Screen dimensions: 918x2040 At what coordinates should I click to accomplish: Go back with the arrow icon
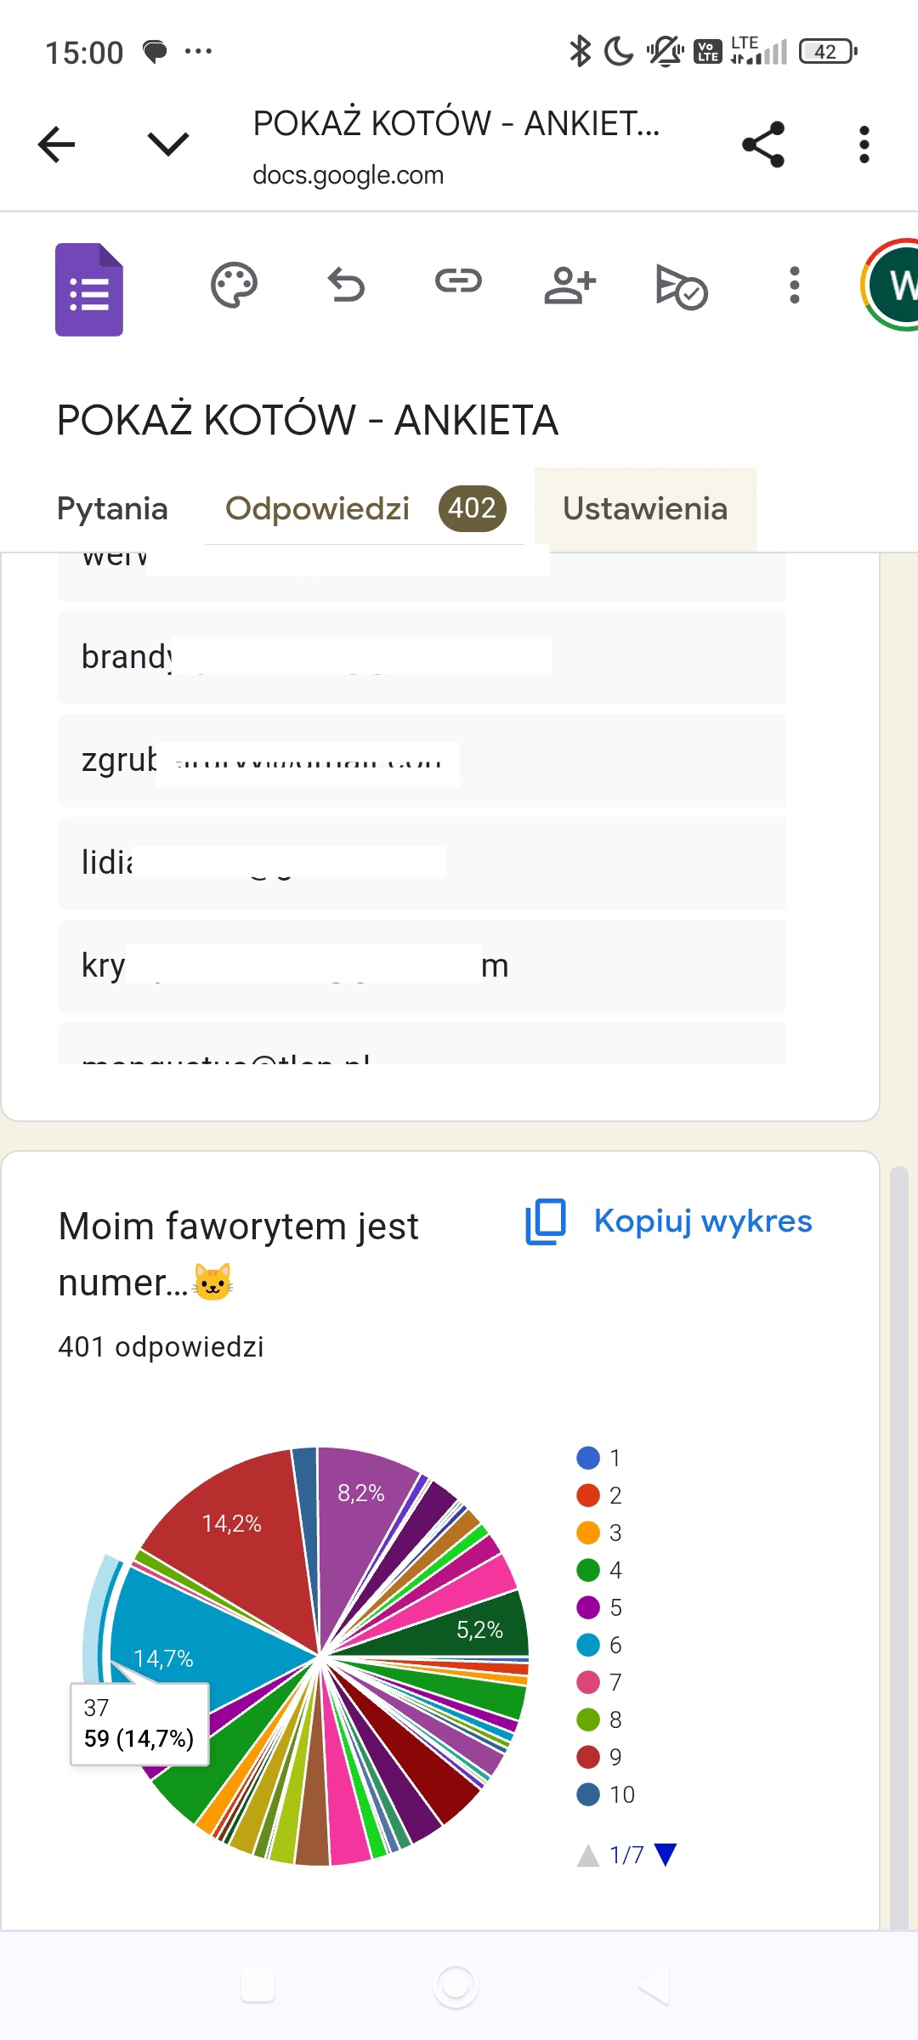pyautogui.click(x=57, y=144)
